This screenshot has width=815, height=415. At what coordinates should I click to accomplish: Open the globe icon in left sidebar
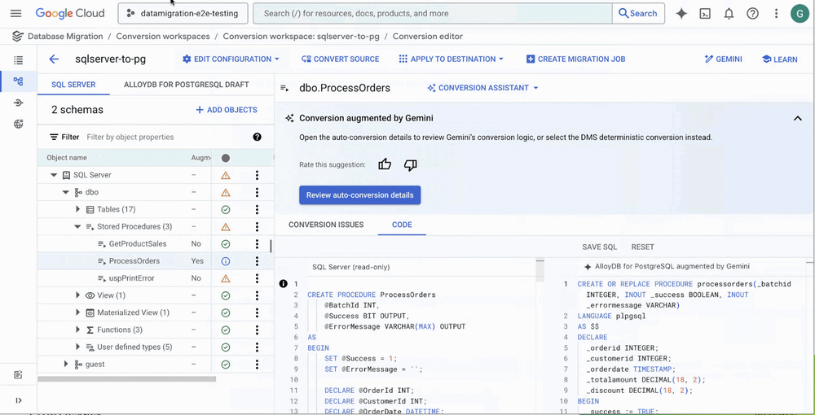[18, 124]
